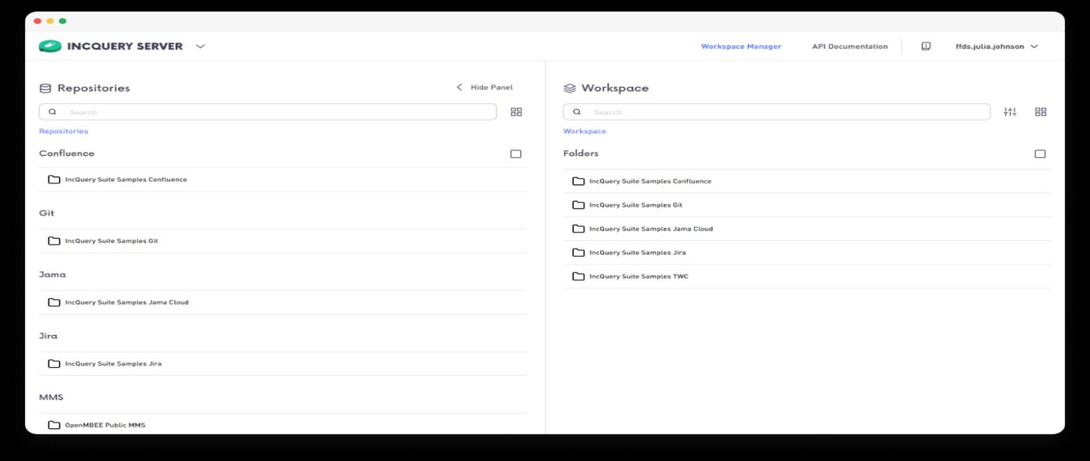Click the Folders heading in Workspace

[581, 153]
